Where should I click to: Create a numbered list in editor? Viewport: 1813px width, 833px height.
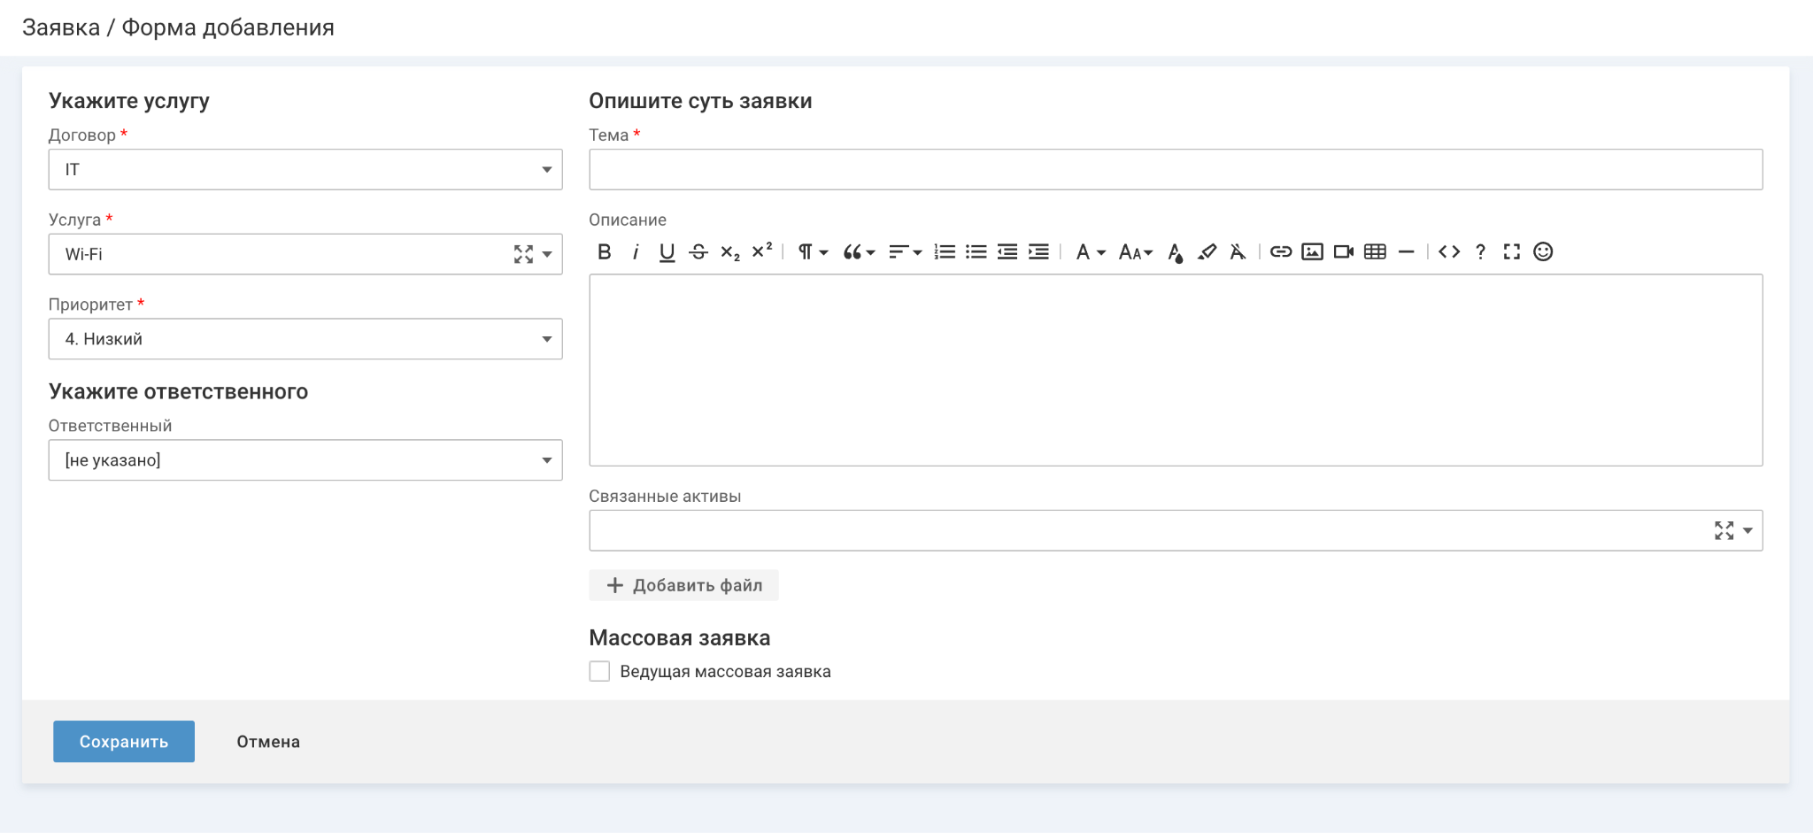coord(945,252)
